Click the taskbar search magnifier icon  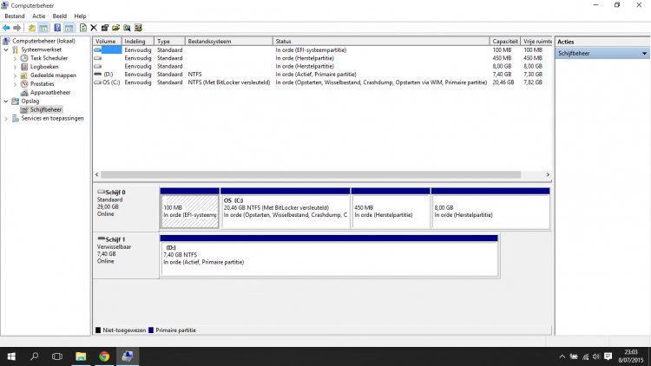tap(35, 356)
